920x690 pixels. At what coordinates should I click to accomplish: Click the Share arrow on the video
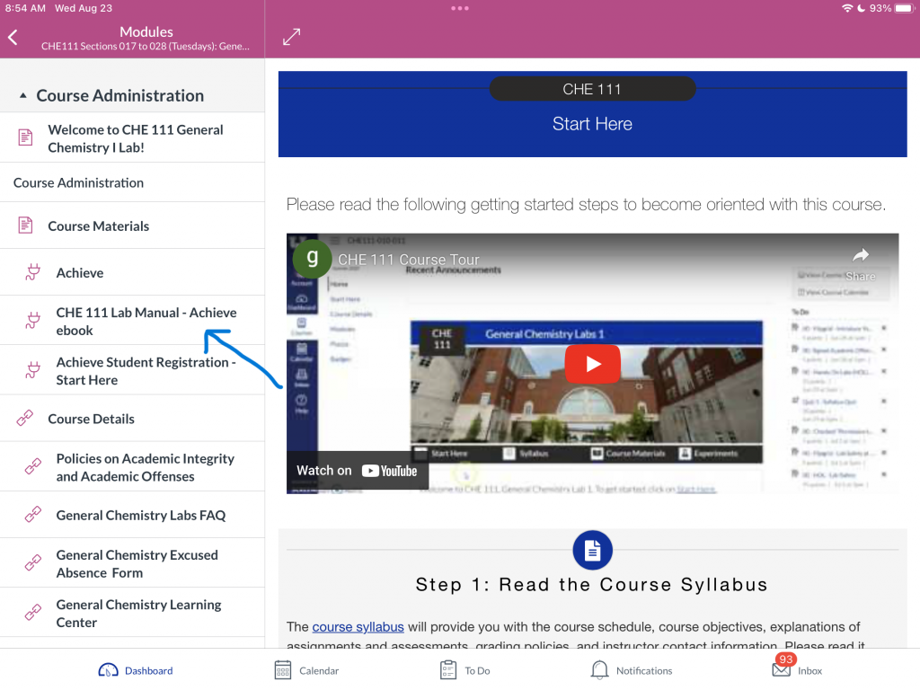(860, 261)
